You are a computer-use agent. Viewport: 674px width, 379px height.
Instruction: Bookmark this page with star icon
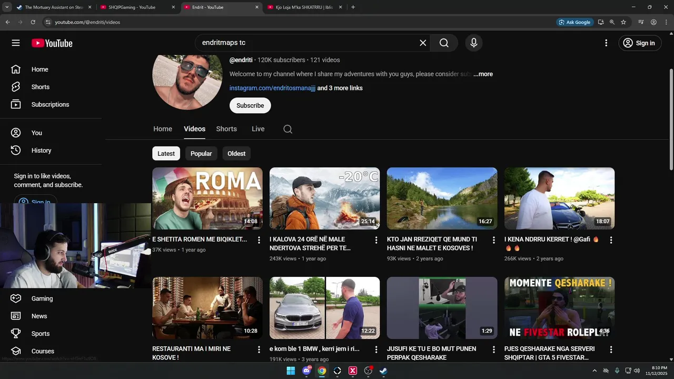[x=623, y=22]
